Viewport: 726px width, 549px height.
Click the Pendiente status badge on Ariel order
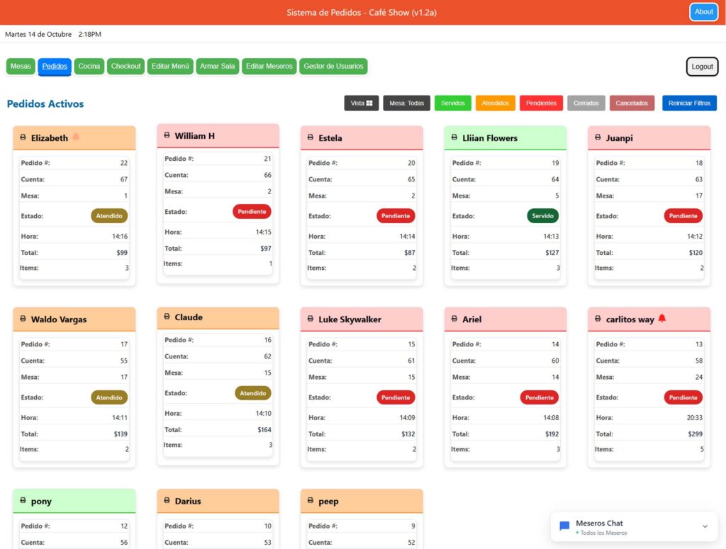click(540, 397)
